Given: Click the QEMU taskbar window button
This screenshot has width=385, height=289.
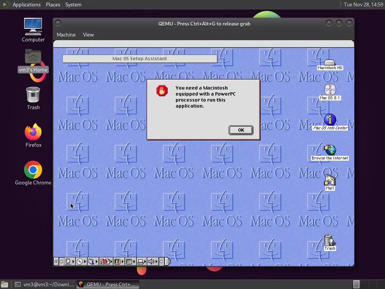Looking at the screenshot, I should pyautogui.click(x=108, y=284).
